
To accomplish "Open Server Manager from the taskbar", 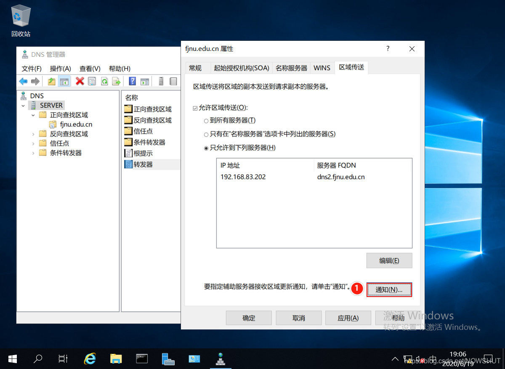I will coord(168,358).
